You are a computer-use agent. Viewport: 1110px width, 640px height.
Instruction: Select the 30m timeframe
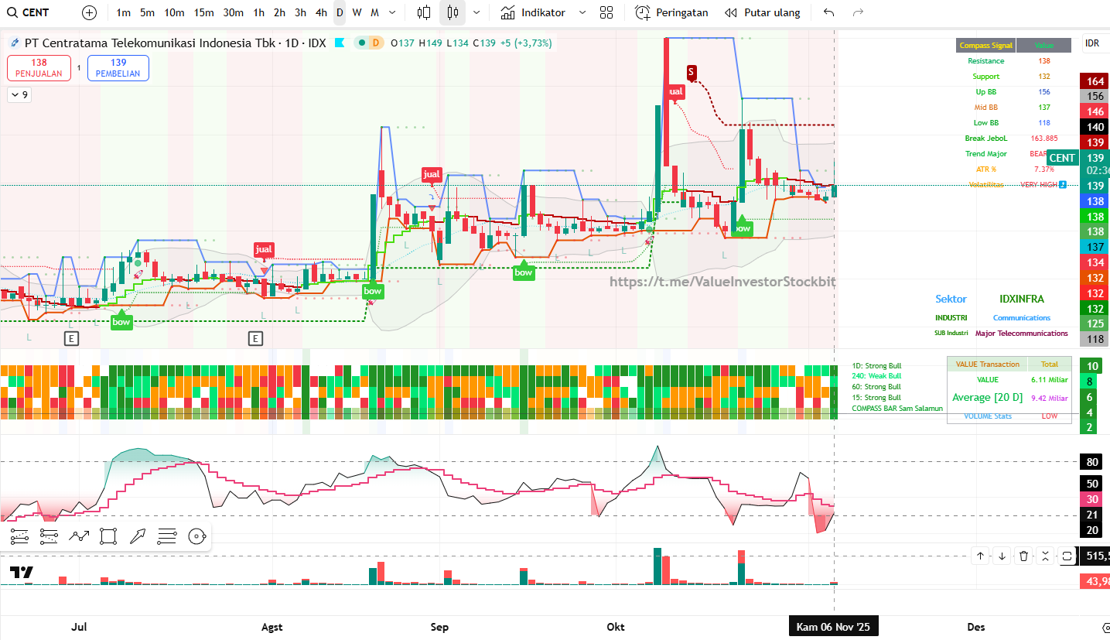(x=233, y=12)
